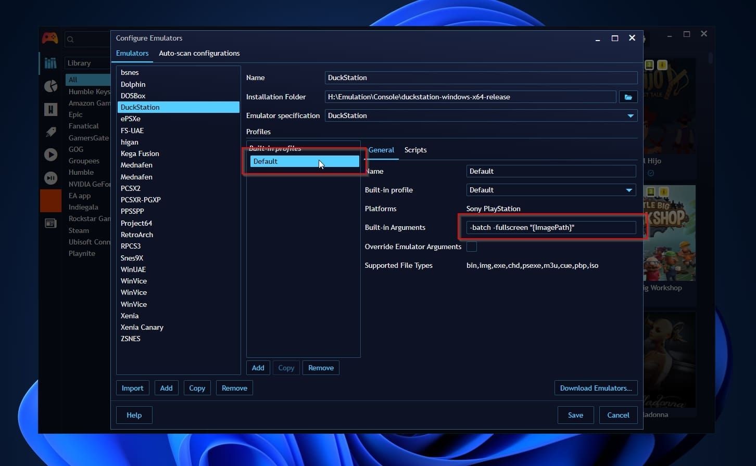Click the El Hijo game cover
Screen dimensions: 756x466
[x=670, y=106]
